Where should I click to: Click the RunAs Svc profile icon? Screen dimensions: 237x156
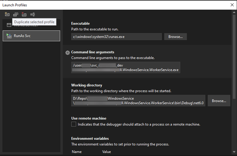9,36
